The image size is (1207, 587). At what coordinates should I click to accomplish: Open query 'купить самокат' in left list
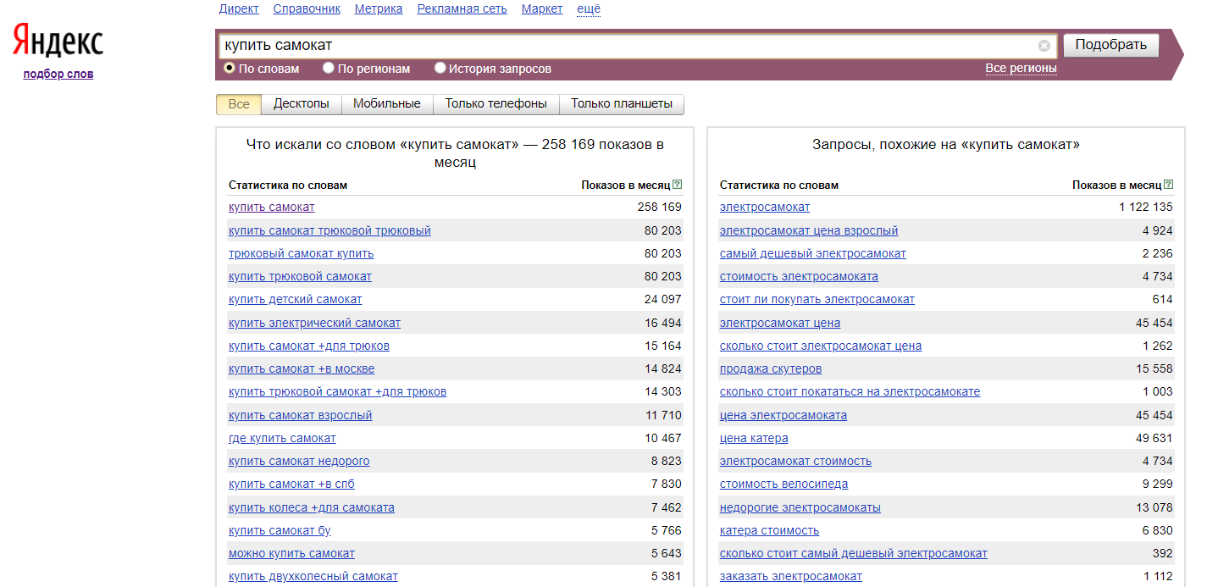(x=271, y=207)
